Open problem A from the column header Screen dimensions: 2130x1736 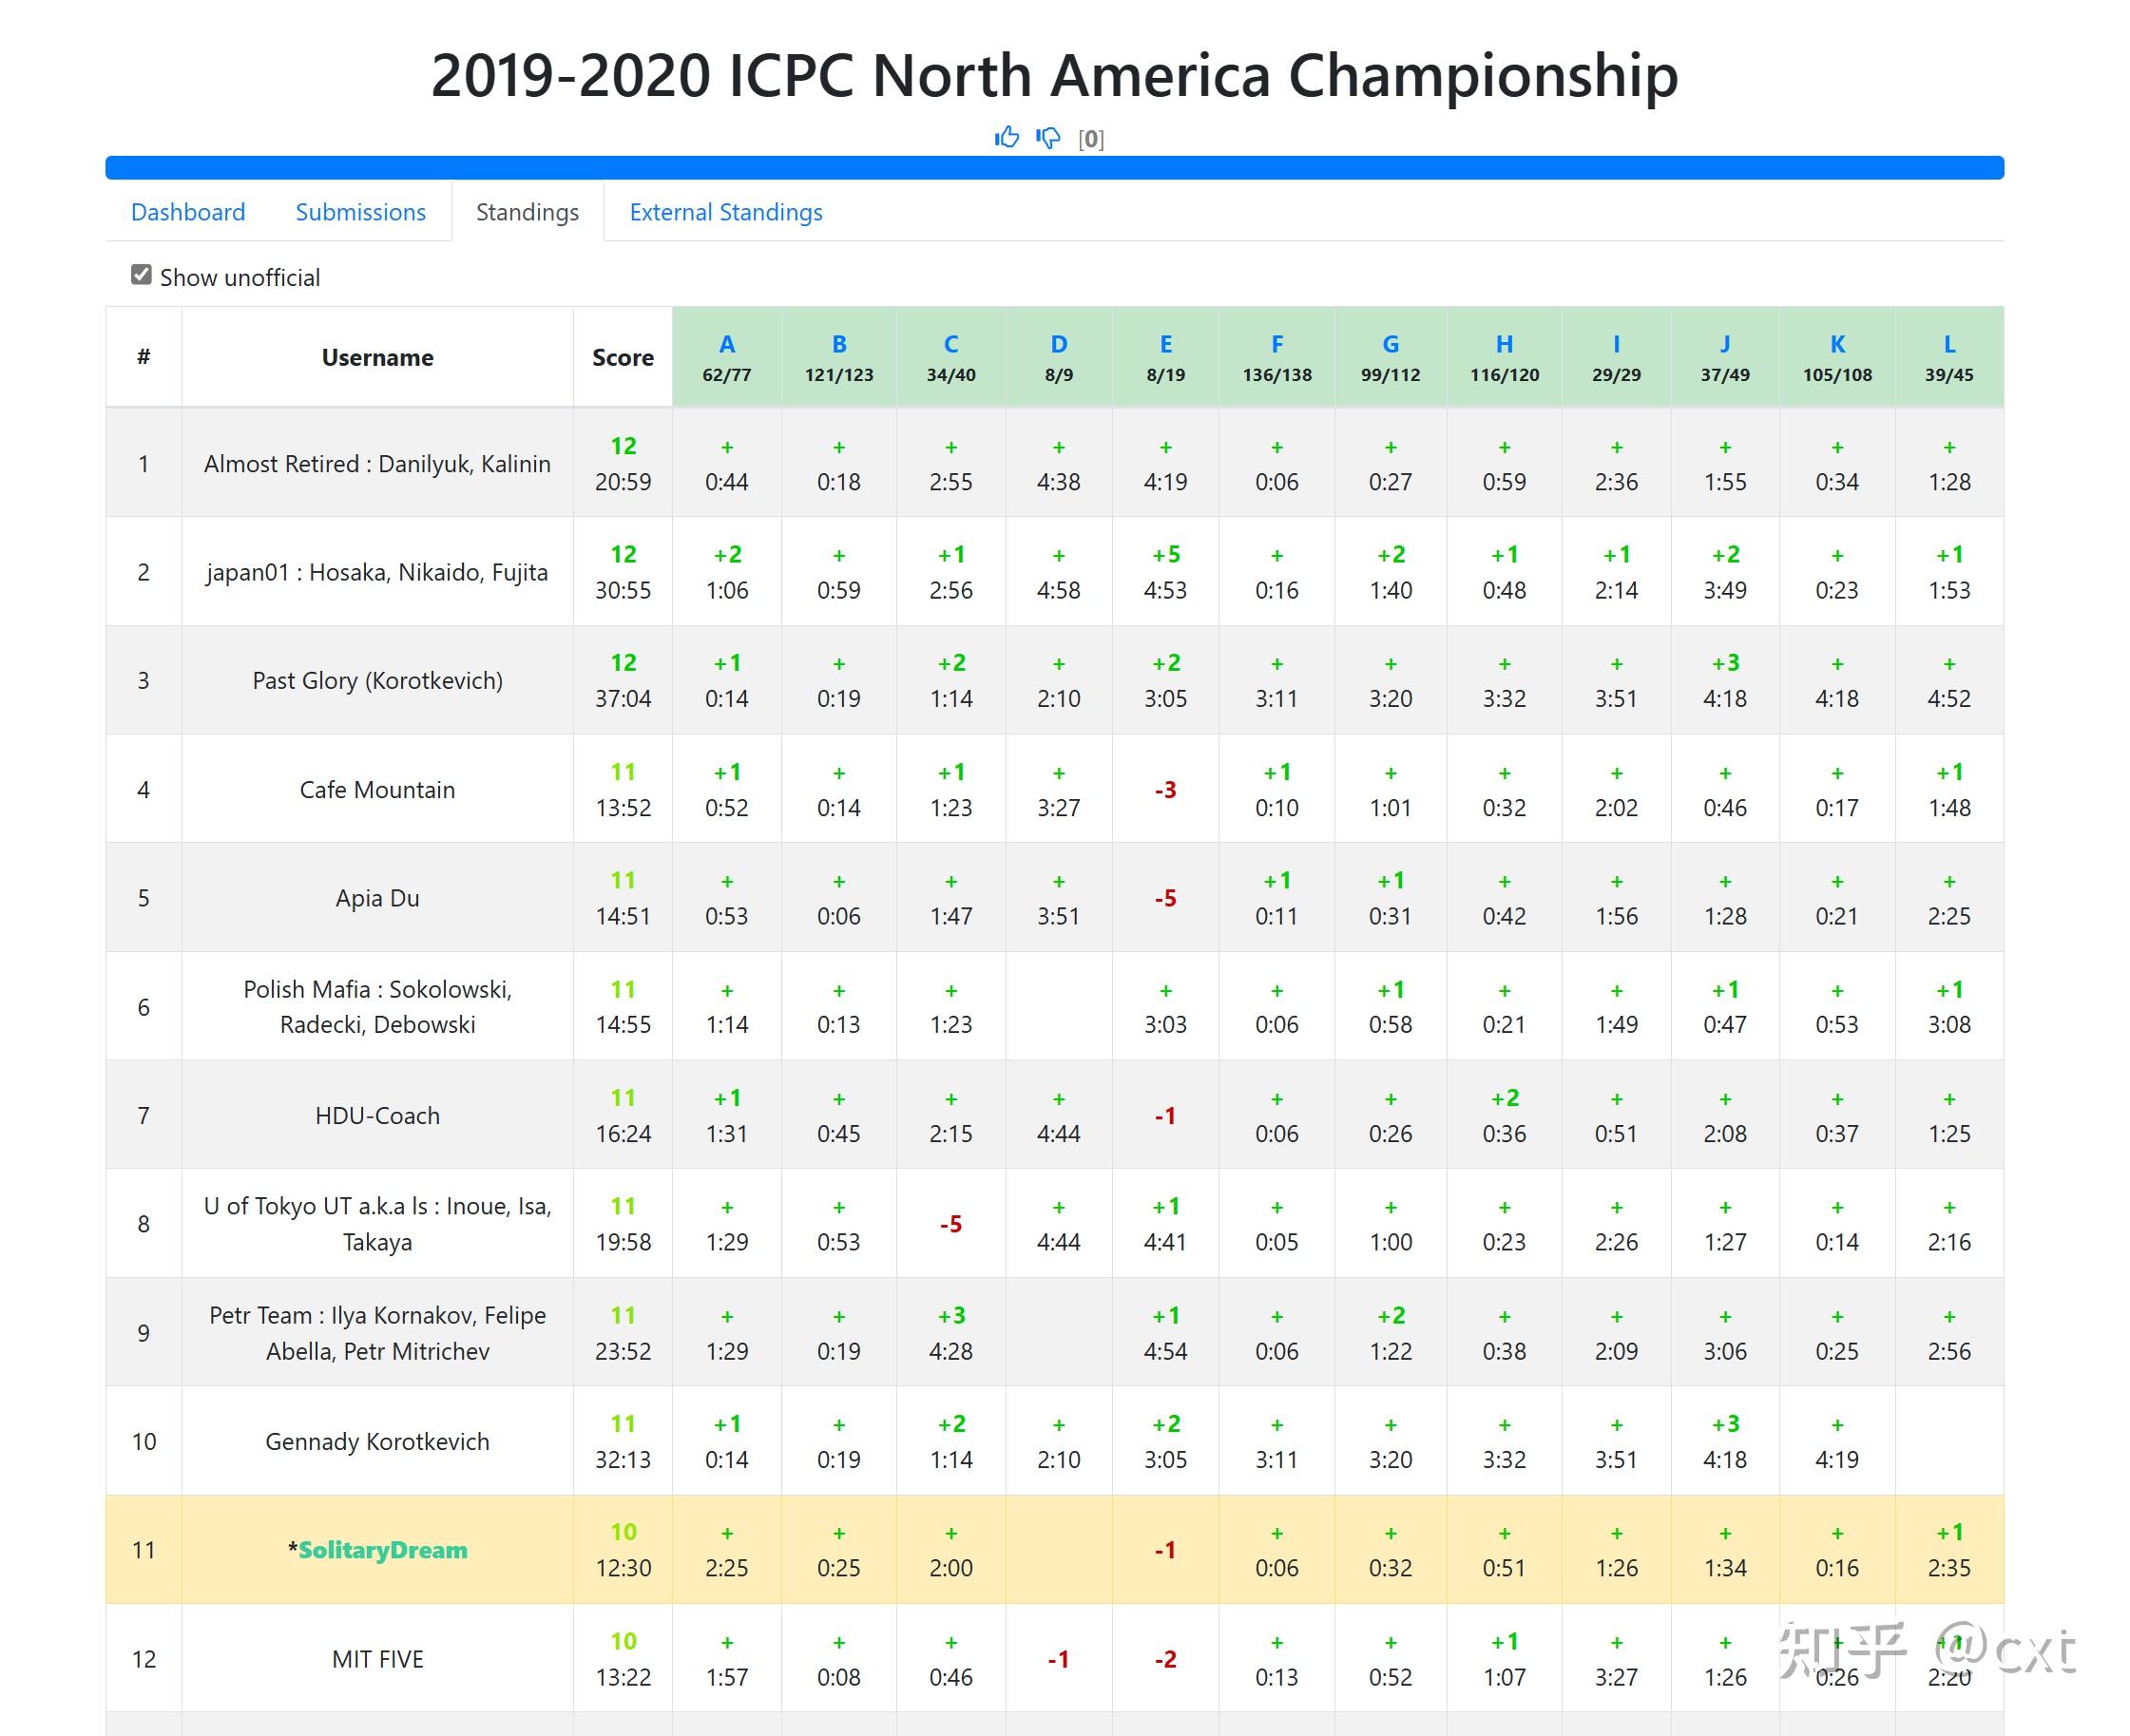726,343
